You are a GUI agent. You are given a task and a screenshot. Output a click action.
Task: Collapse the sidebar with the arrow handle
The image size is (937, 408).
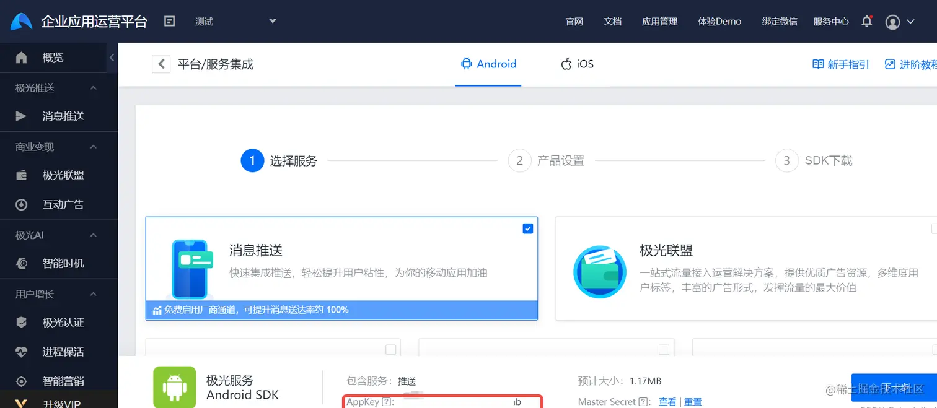point(112,58)
